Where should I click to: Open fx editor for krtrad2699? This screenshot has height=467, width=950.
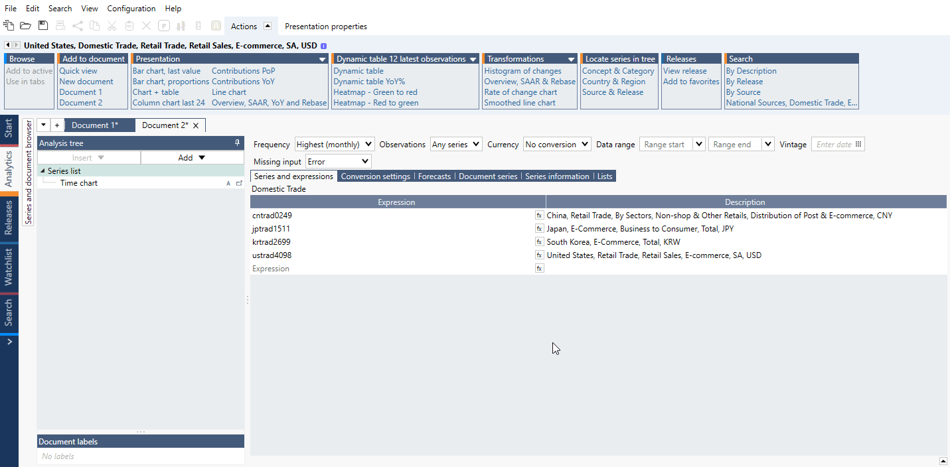click(540, 242)
